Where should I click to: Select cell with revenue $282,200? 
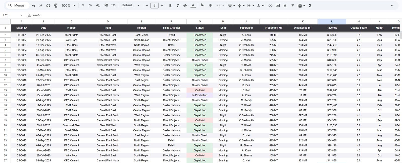coord(332,90)
